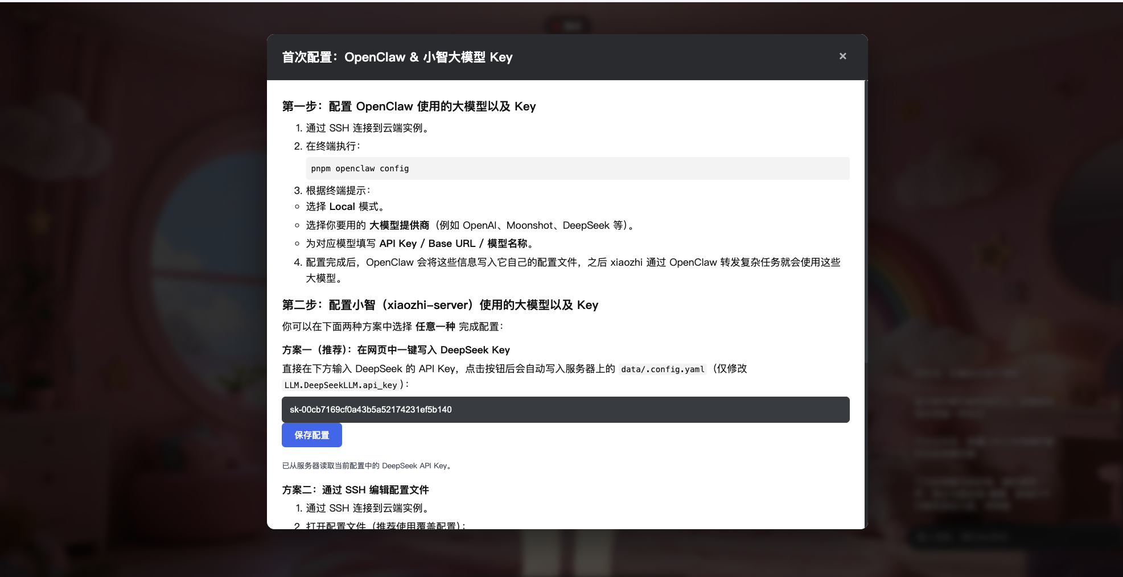Click the '在终端执行' step two line
Image resolution: width=1123 pixels, height=577 pixels.
coord(333,146)
